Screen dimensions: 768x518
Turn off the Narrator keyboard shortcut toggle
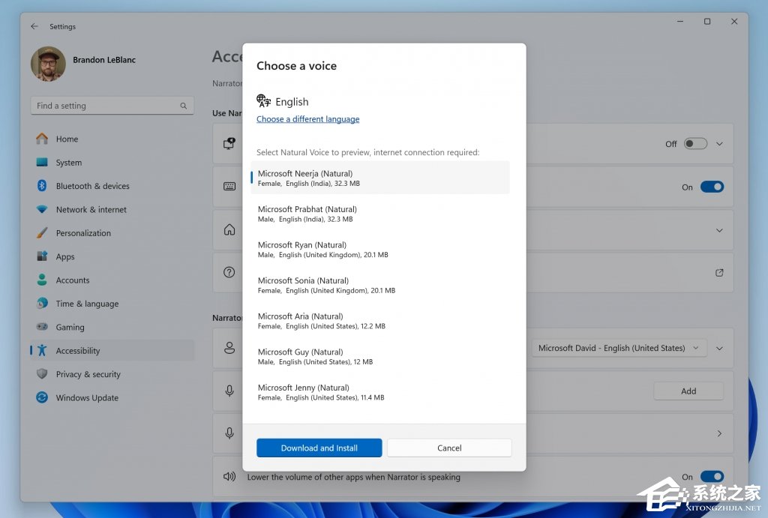click(x=712, y=187)
